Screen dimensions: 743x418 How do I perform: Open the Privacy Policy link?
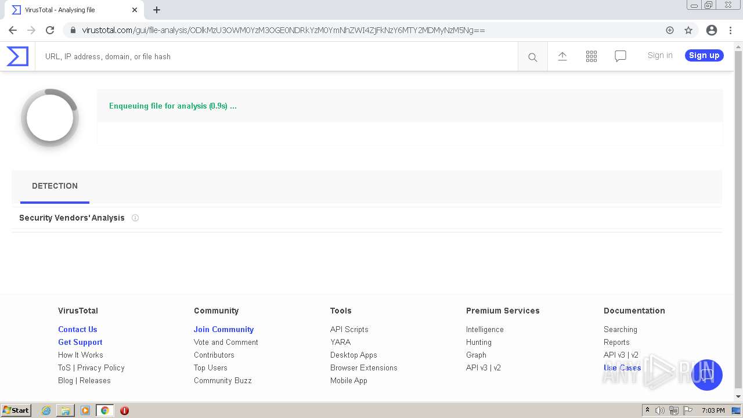(x=101, y=367)
